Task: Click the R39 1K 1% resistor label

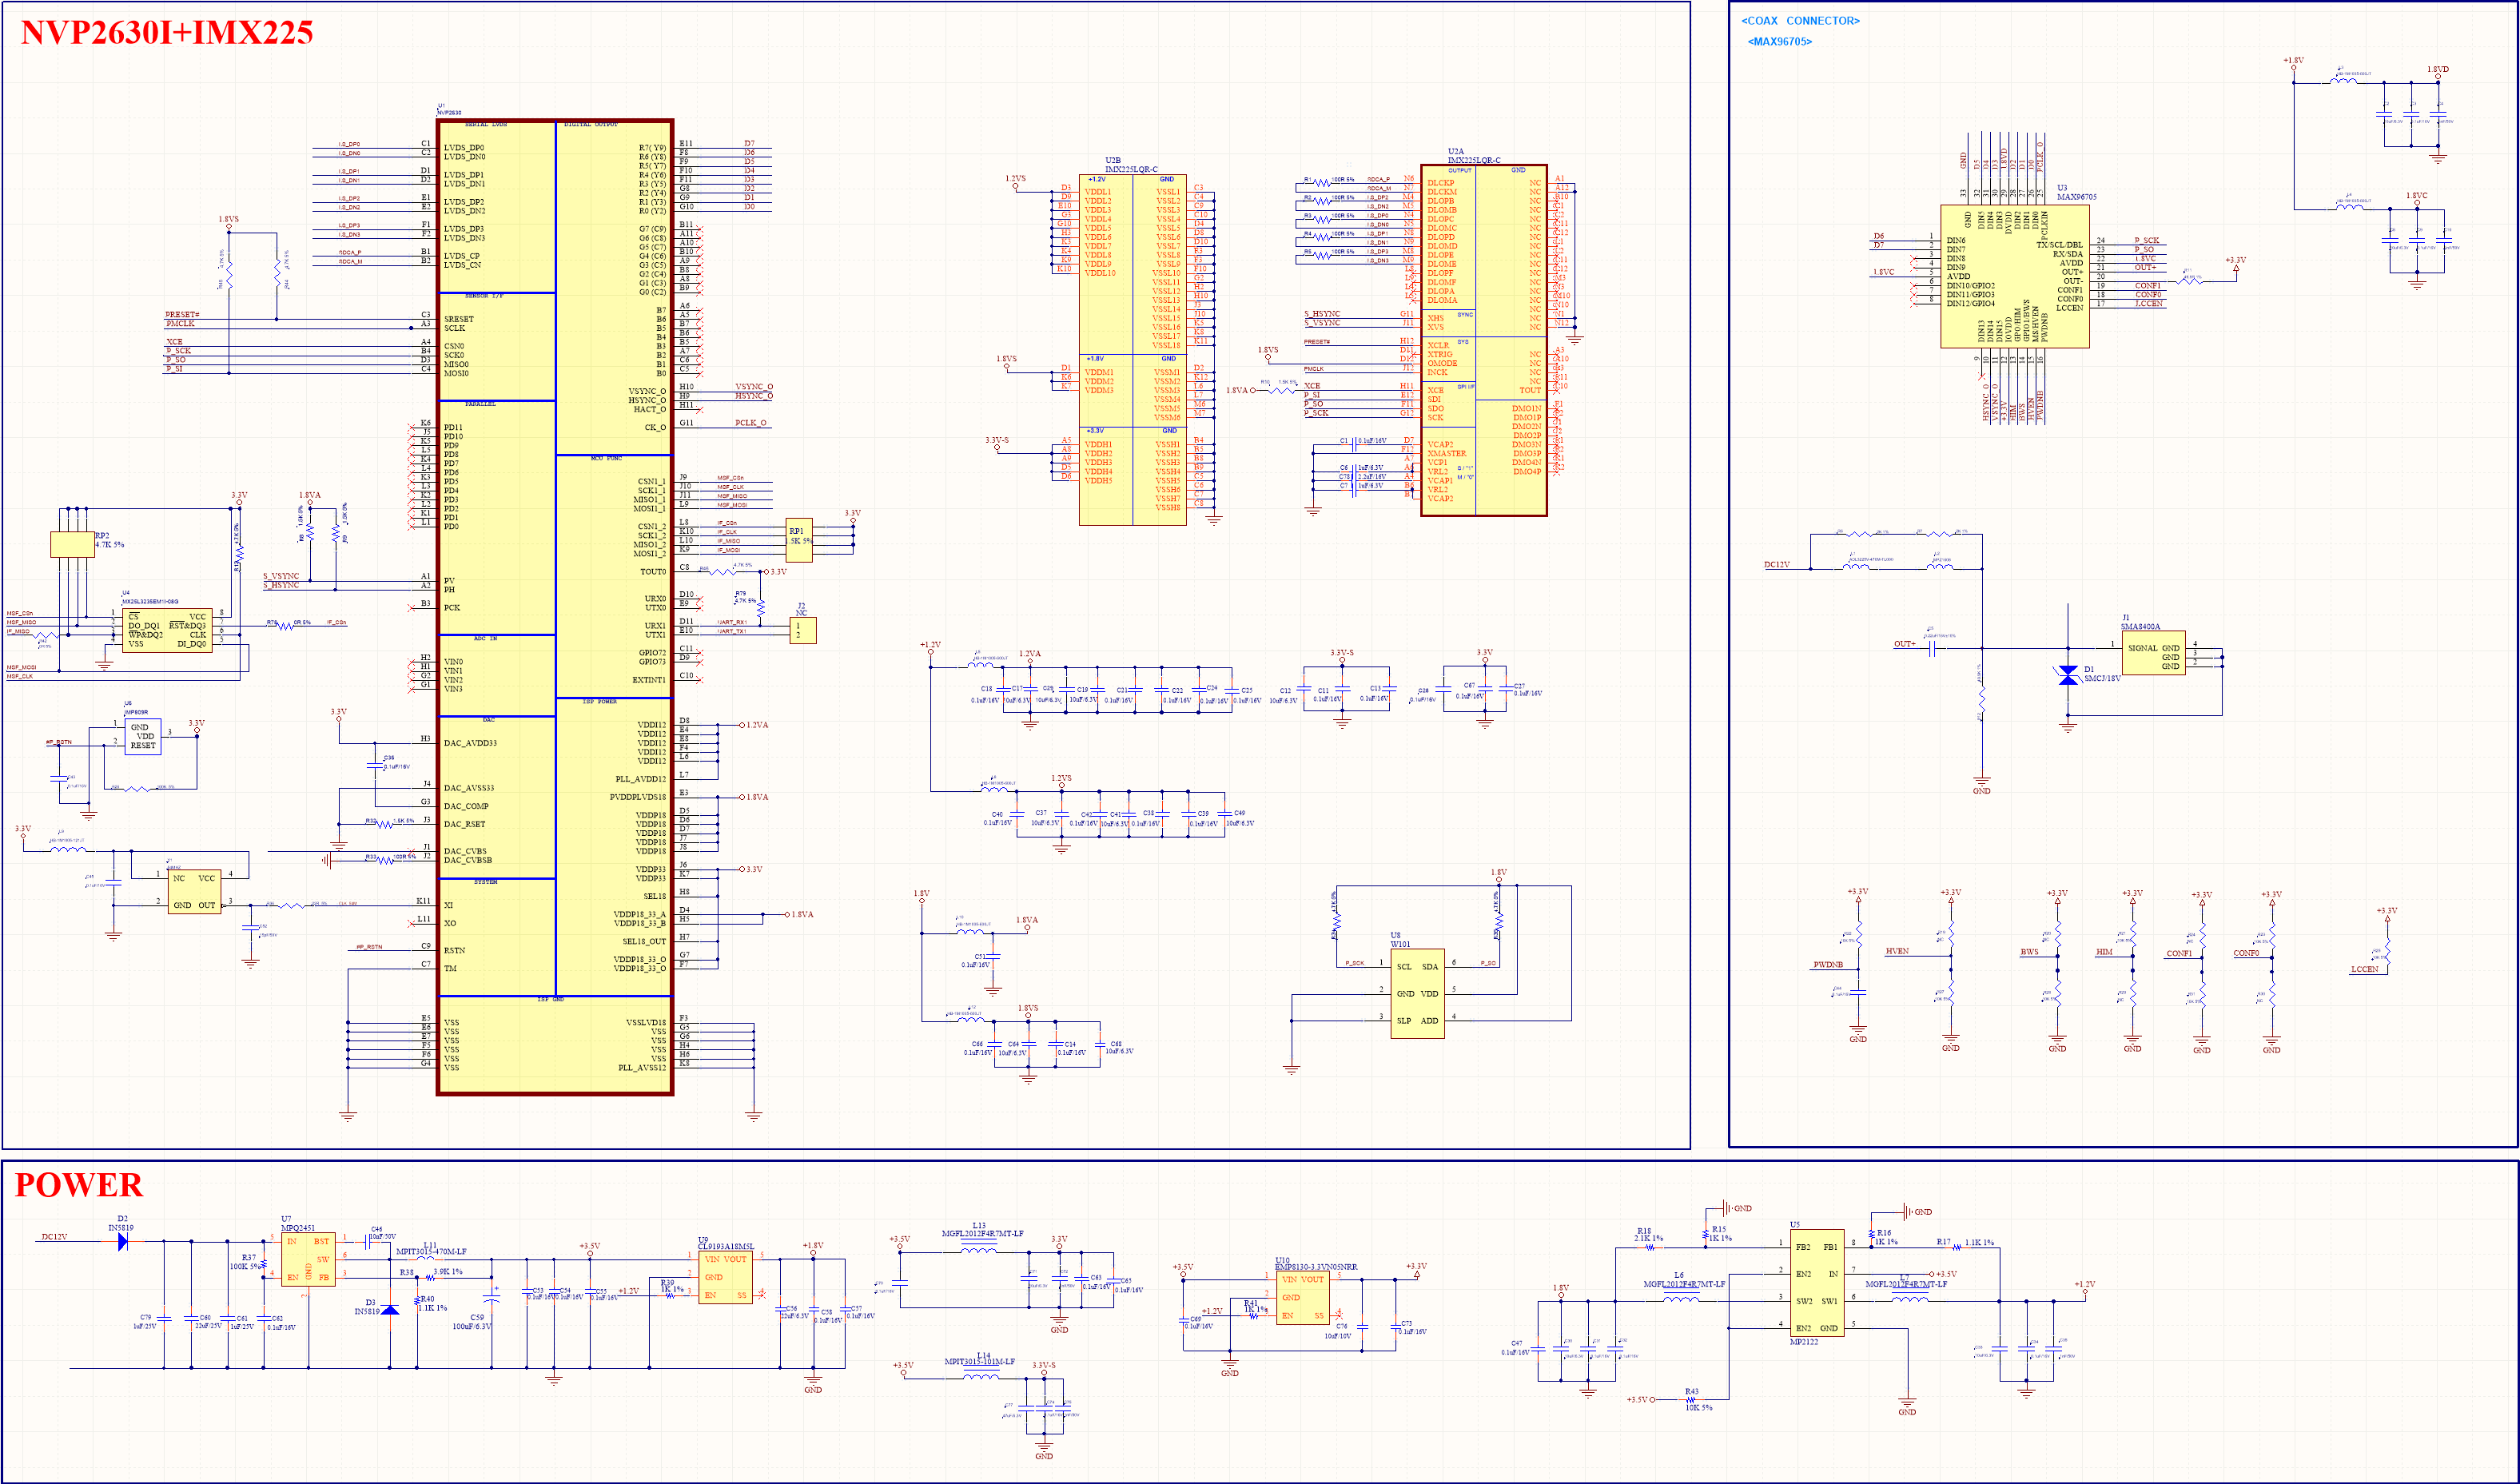Action: [x=672, y=1286]
